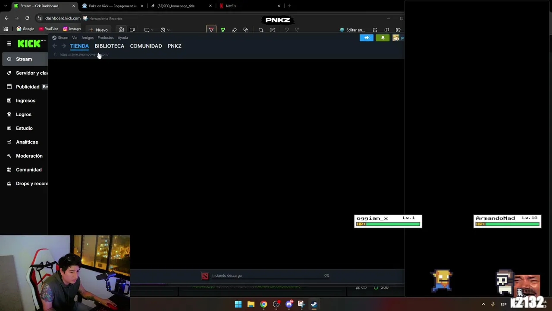The width and height of the screenshot is (552, 311).
Task: Open File Explorer from taskbar
Action: [x=251, y=304]
